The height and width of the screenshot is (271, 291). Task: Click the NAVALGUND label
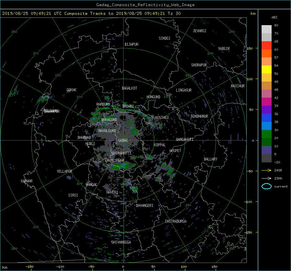[x=107, y=131]
